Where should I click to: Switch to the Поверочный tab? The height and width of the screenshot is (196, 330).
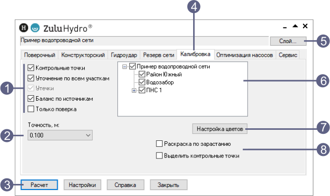pyautogui.click(x=40, y=55)
